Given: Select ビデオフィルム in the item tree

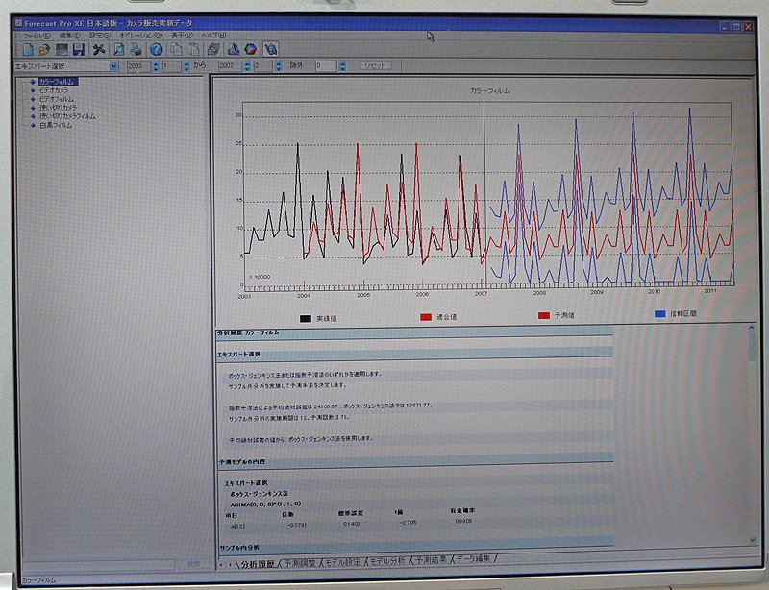Looking at the screenshot, I should tap(57, 99).
